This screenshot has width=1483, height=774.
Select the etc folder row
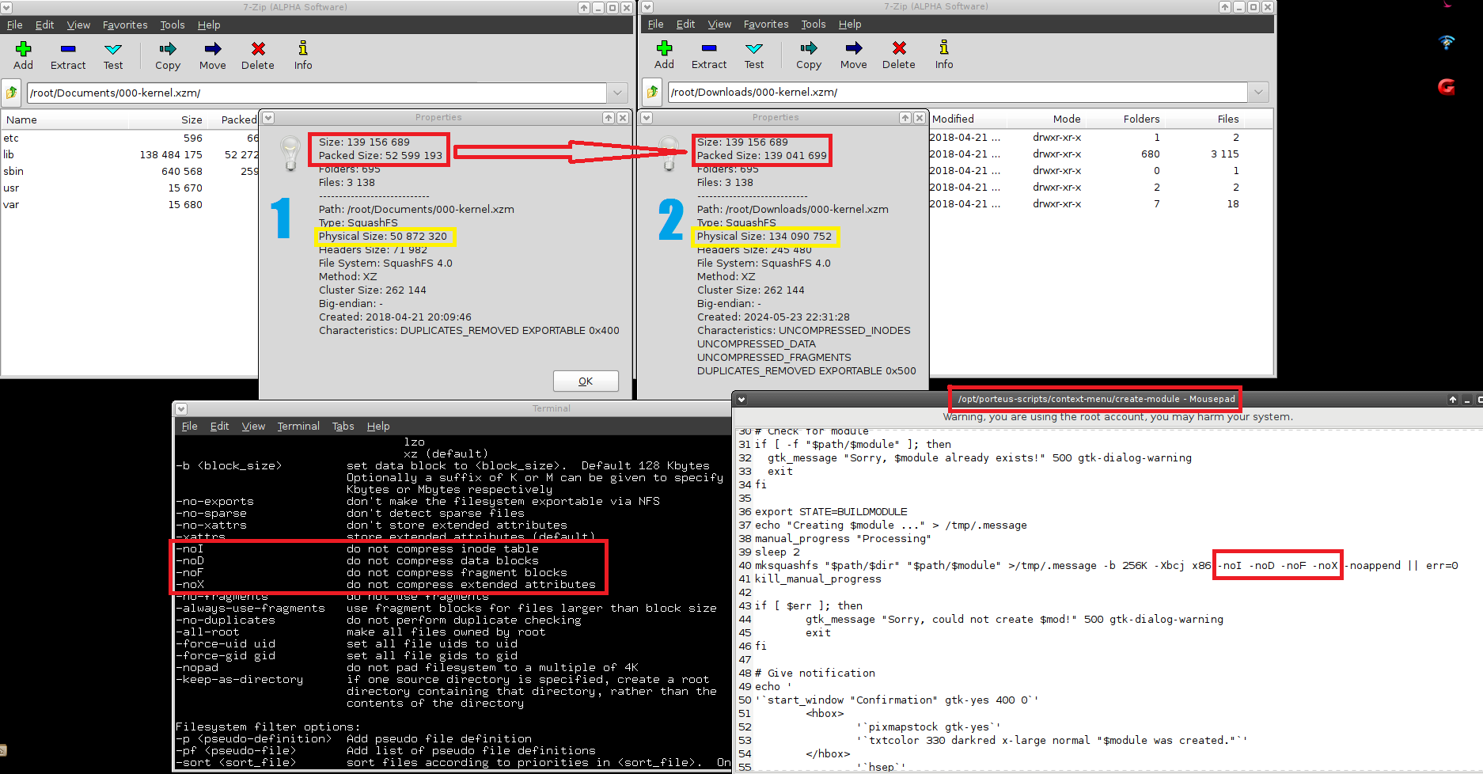coord(131,138)
